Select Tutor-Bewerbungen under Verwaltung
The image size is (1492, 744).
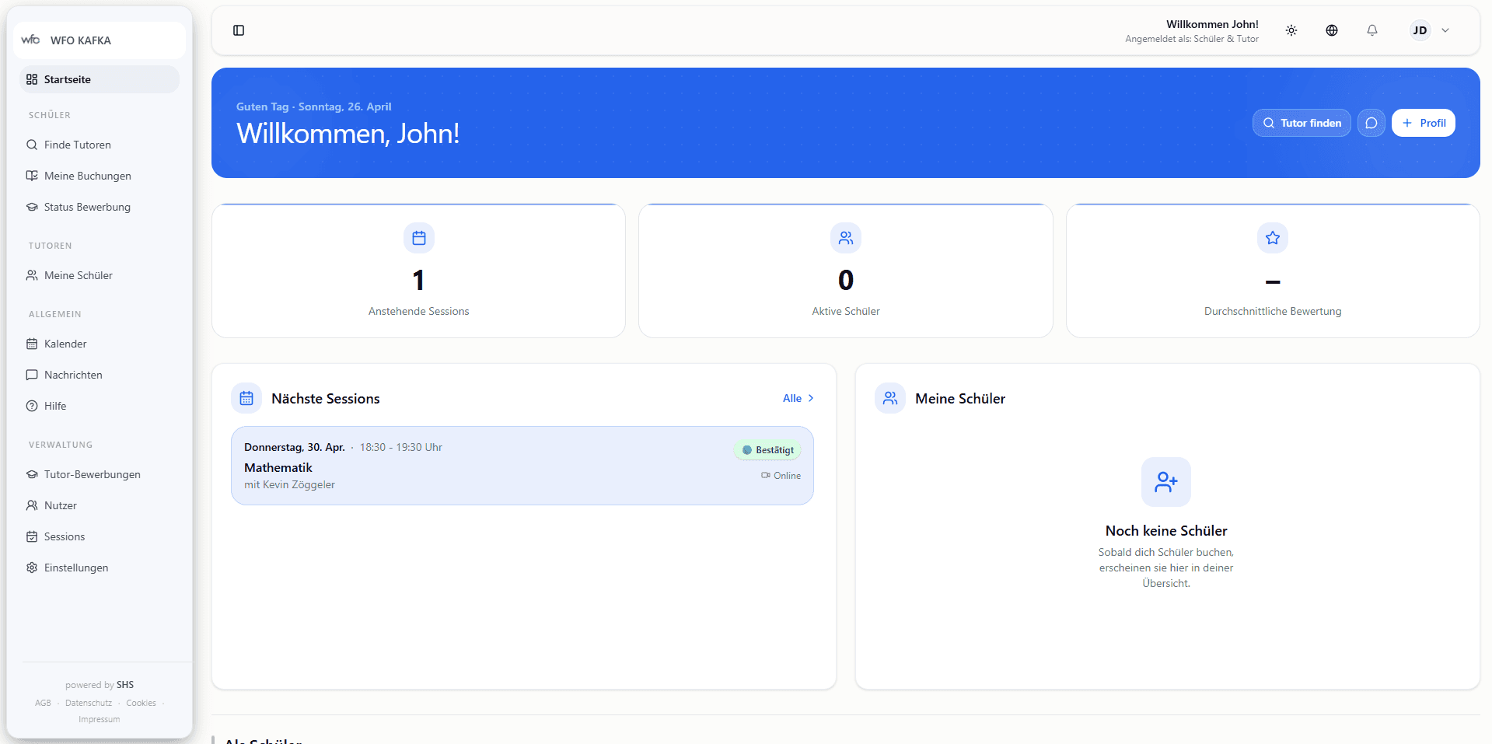[x=91, y=474]
